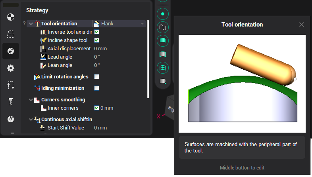Toggle the Incline shape tool checkbox

click(x=96, y=40)
